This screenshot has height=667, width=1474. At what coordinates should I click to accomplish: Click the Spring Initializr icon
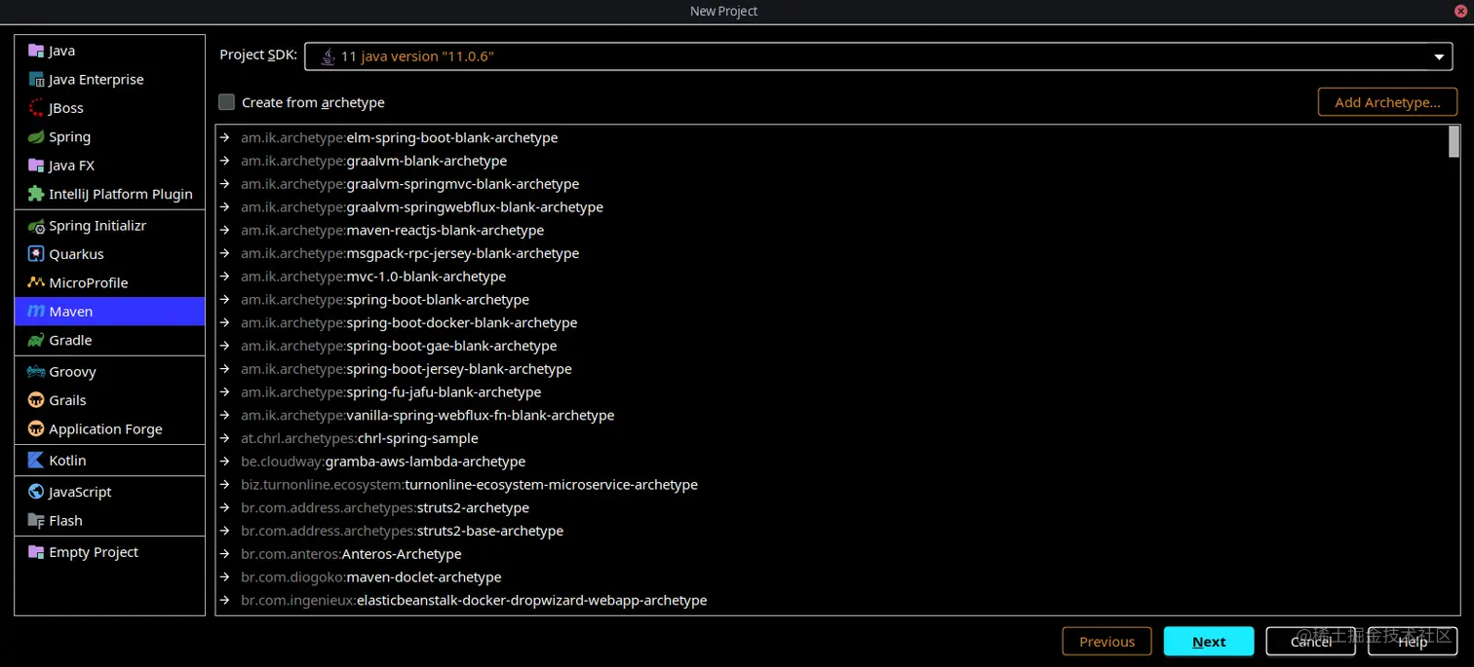click(x=36, y=226)
